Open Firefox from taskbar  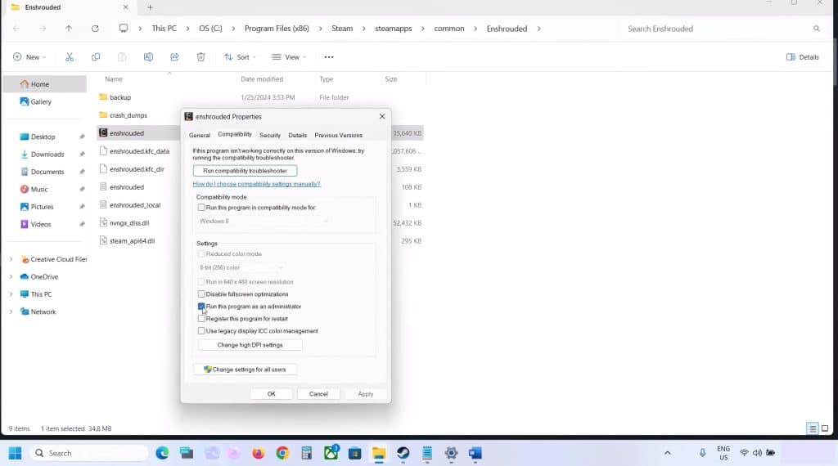click(258, 453)
